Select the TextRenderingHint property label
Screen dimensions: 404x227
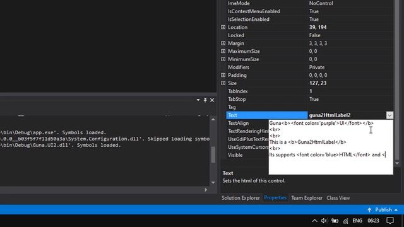tap(248, 131)
